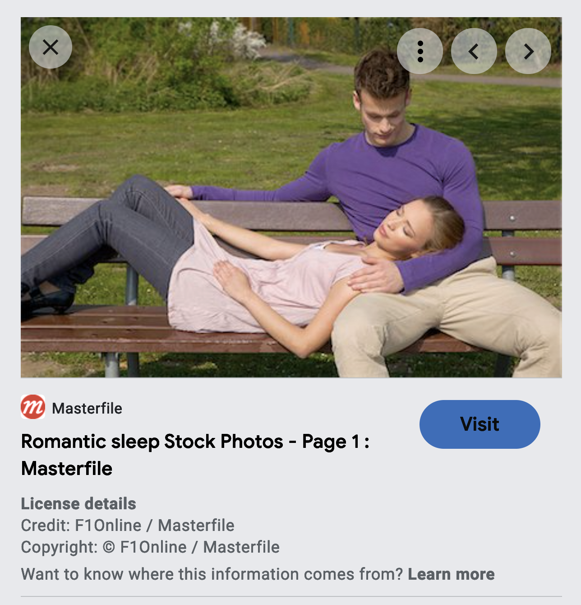Viewport: 581px width, 605px height.
Task: Open the park bench couple photo
Action: click(291, 197)
